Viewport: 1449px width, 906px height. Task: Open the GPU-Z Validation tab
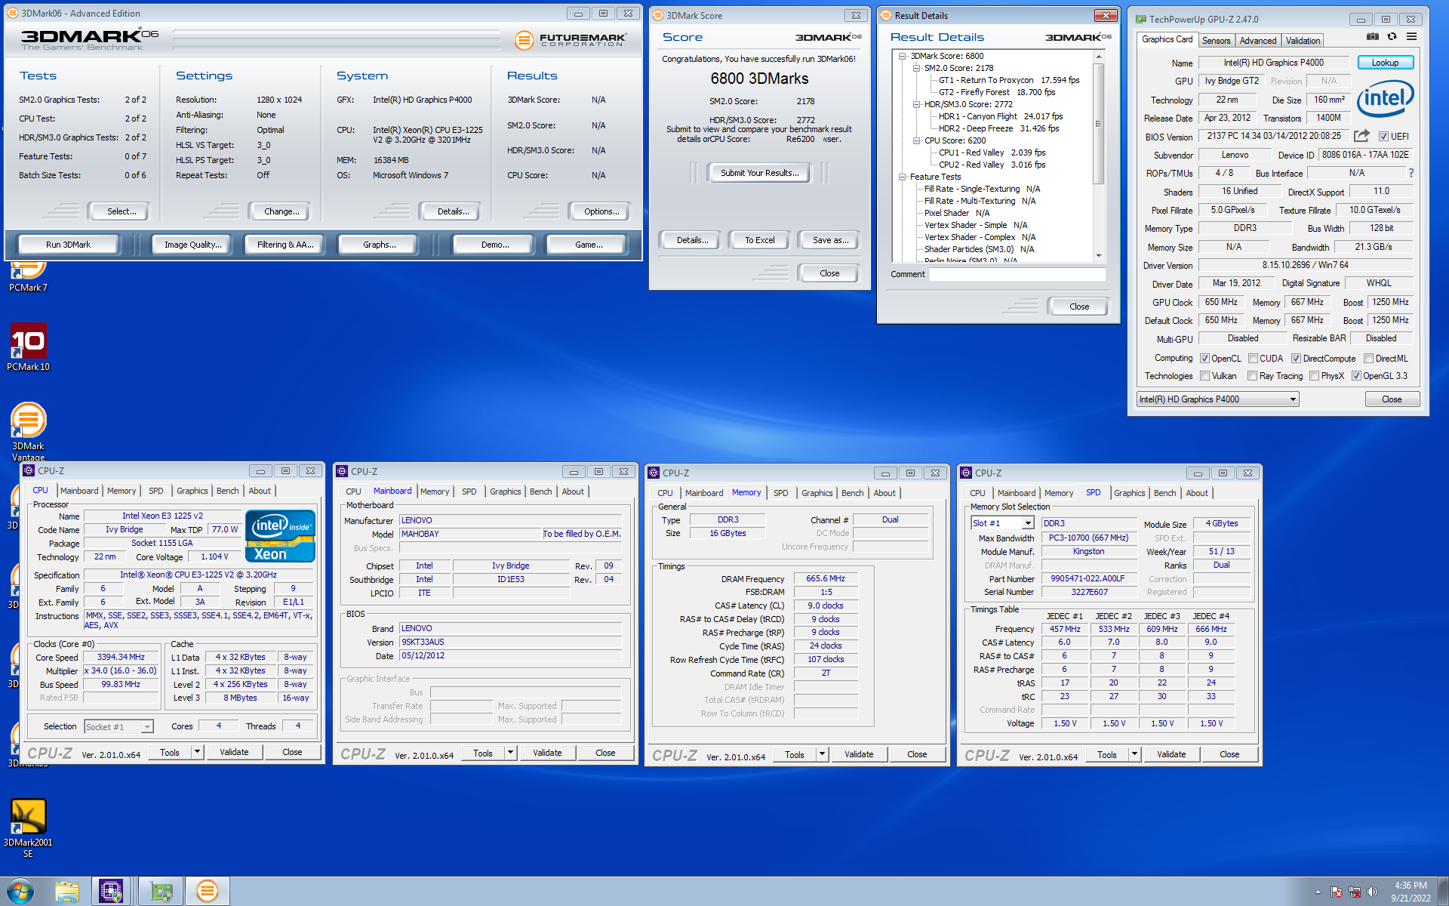click(x=1303, y=41)
